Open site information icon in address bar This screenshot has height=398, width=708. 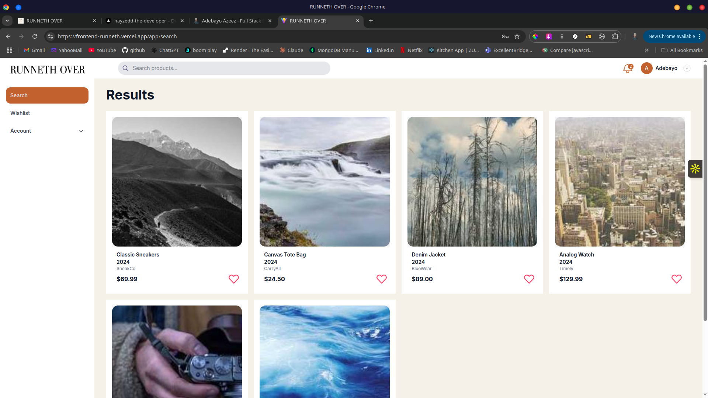pyautogui.click(x=51, y=36)
